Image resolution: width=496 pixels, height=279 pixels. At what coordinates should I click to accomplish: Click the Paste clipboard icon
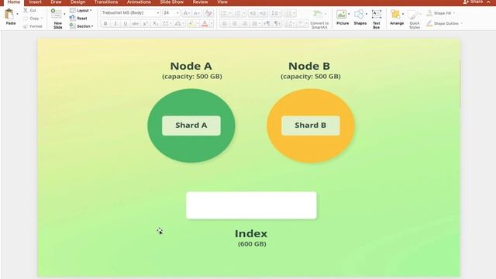point(9,14)
